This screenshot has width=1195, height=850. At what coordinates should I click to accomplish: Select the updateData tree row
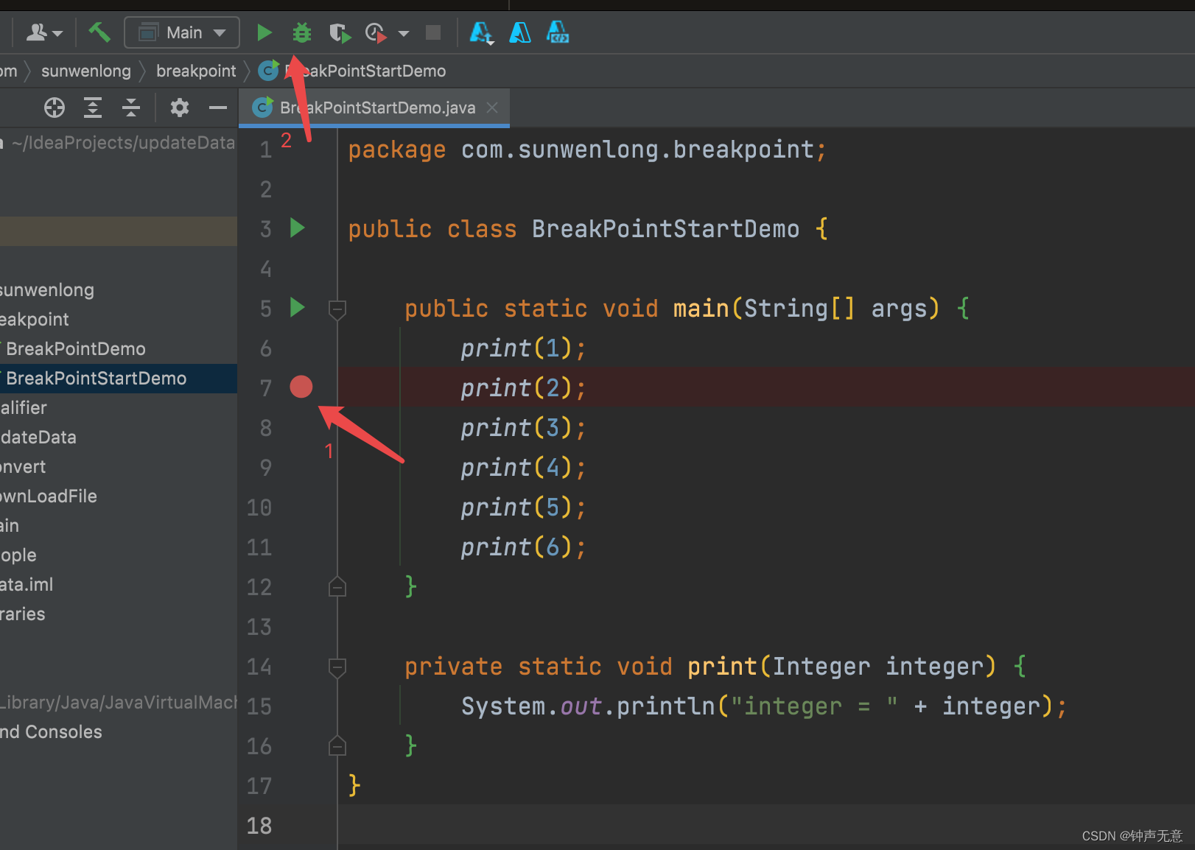pos(119,437)
